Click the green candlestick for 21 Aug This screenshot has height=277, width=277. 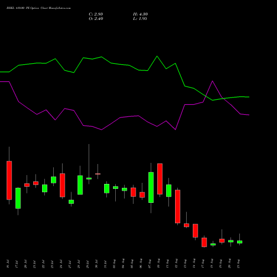240,242
